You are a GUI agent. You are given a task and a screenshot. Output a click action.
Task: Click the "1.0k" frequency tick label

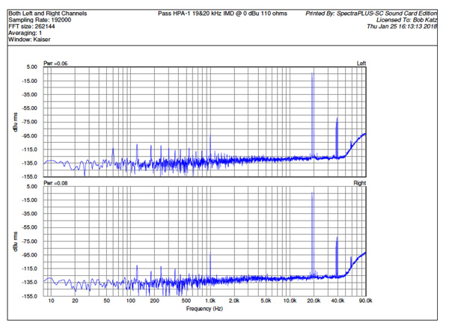[211, 301]
